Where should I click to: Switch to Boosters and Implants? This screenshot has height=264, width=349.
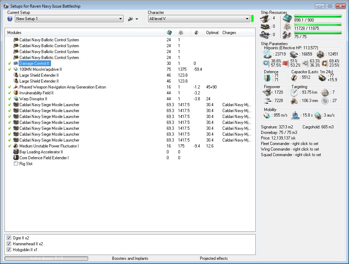pos(130,258)
